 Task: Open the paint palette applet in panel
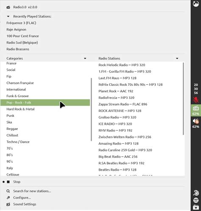point(196,193)
